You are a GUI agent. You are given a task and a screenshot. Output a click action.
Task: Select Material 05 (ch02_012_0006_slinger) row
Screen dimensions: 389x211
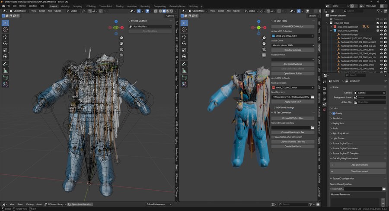coord(358,53)
